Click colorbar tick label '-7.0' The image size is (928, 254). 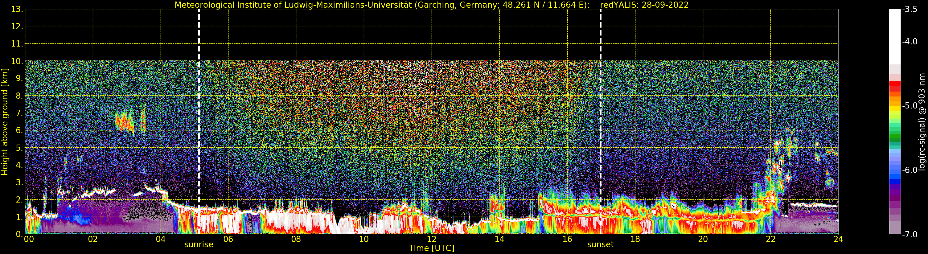coord(910,235)
